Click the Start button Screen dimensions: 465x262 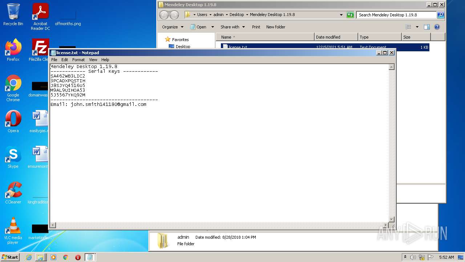[10, 257]
